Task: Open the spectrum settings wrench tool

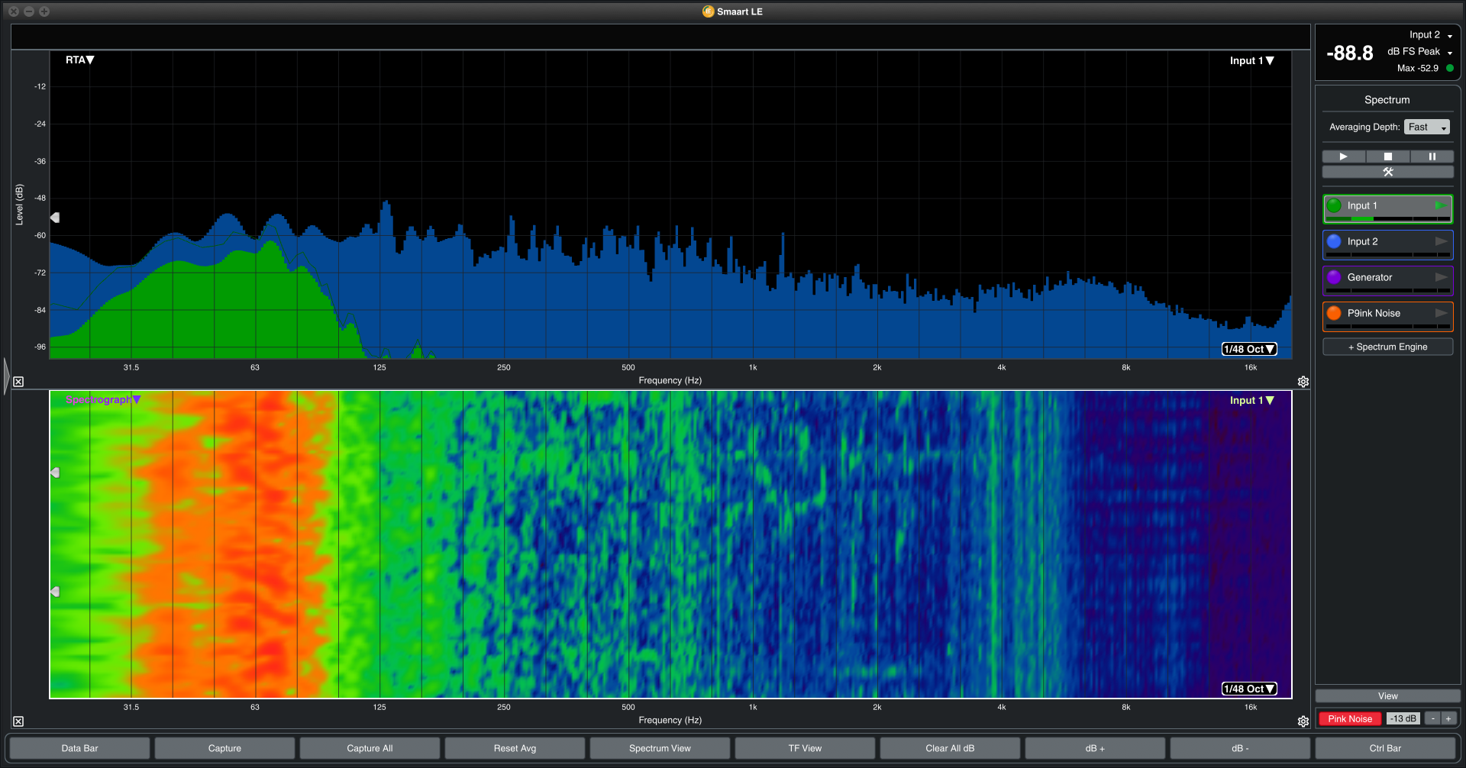Action: (x=1388, y=172)
